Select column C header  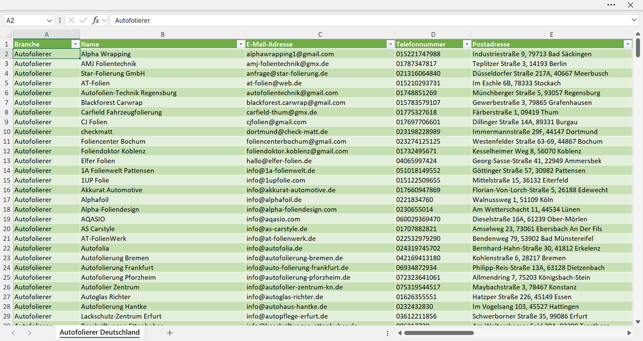point(320,34)
